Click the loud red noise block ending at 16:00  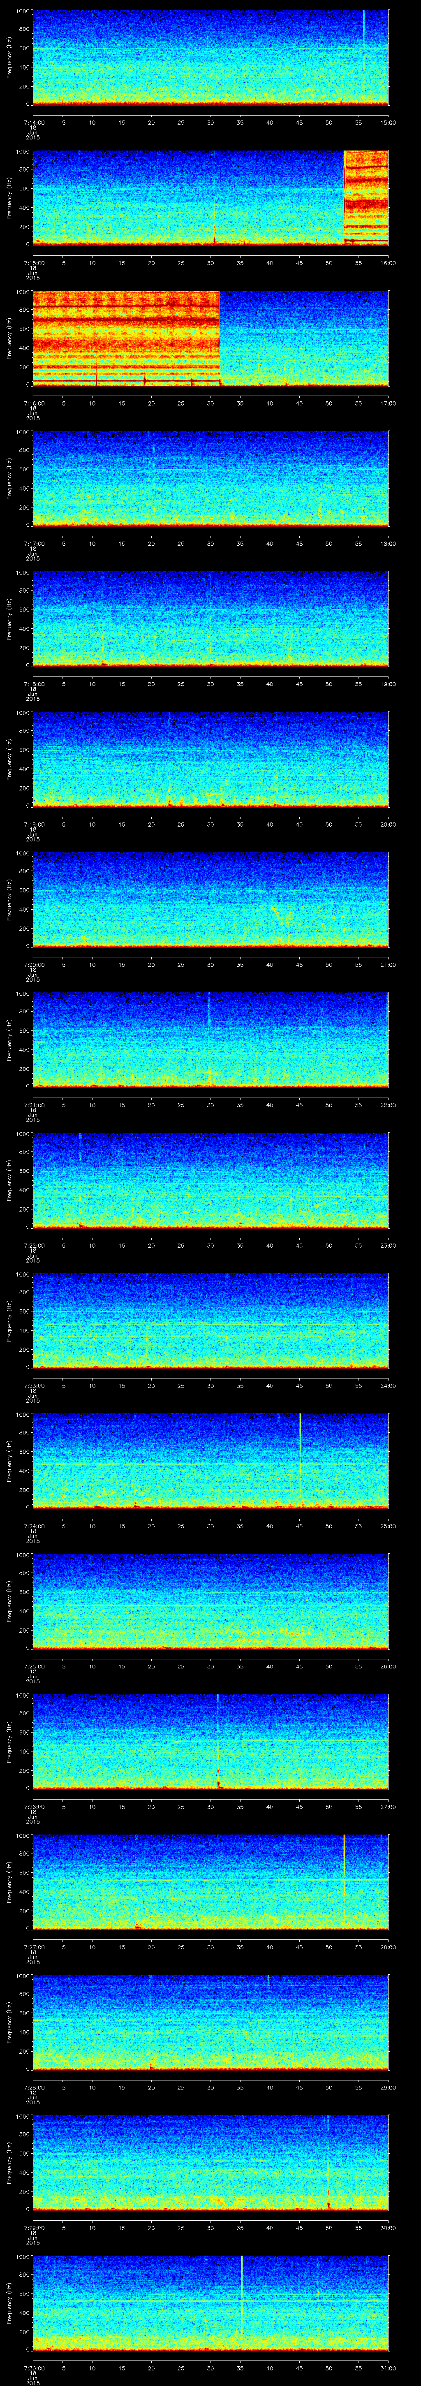tap(366, 197)
